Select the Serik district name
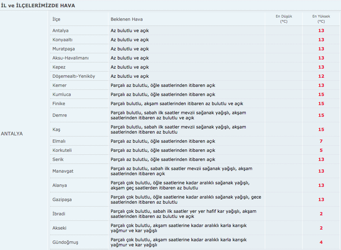The width and height of the screenshot is (341, 250). tap(58, 159)
